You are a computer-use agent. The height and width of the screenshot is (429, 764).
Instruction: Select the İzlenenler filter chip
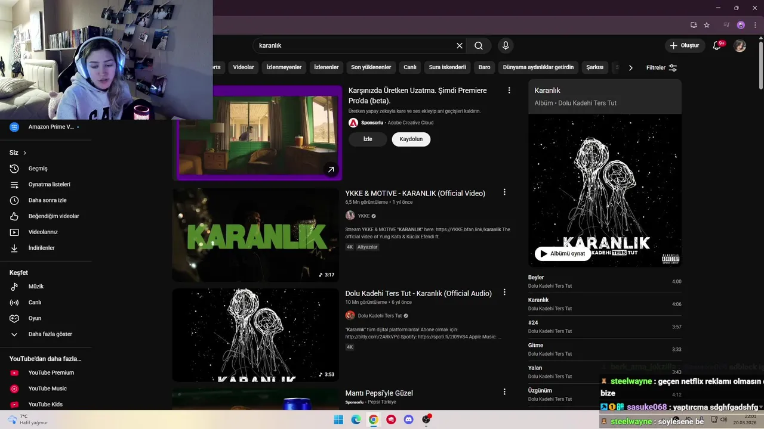click(x=326, y=67)
